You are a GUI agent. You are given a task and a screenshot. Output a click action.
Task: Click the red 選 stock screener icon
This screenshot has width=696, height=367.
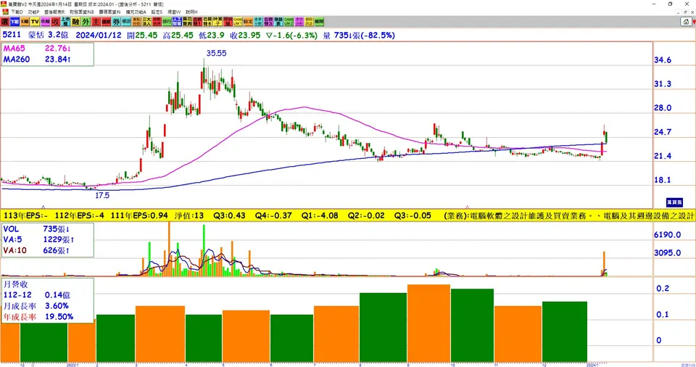tap(4, 21)
